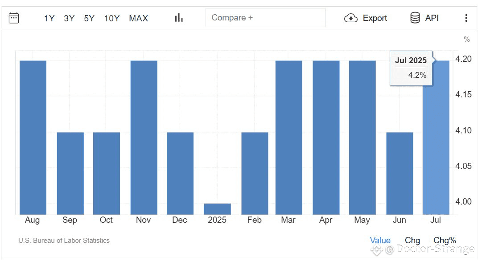Click the Compare + input field

(x=265, y=18)
